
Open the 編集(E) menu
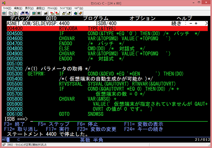(x=18, y=7)
